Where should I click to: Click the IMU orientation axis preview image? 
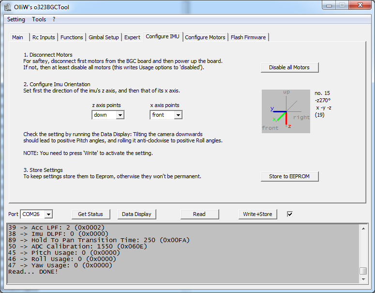coord(286,111)
